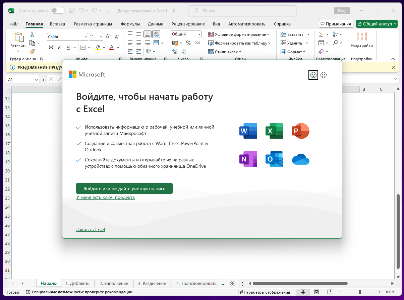Screen dimensions: 404x300
Task: Click the Paste clipboard icon
Action: [18, 37]
